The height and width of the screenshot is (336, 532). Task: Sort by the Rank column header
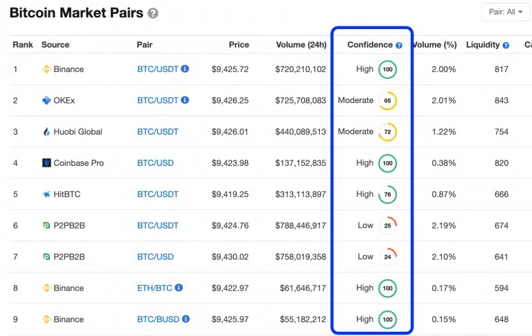pos(23,45)
